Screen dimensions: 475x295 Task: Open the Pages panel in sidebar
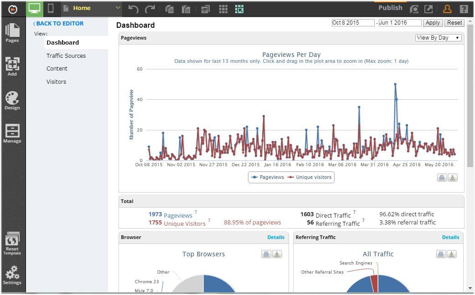click(12, 33)
